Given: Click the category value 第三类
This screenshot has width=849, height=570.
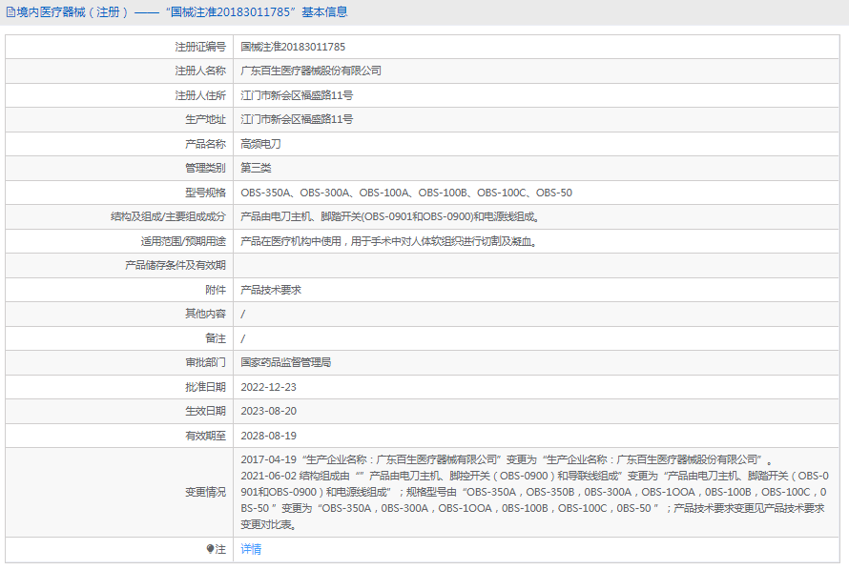Looking at the screenshot, I should point(256,168).
